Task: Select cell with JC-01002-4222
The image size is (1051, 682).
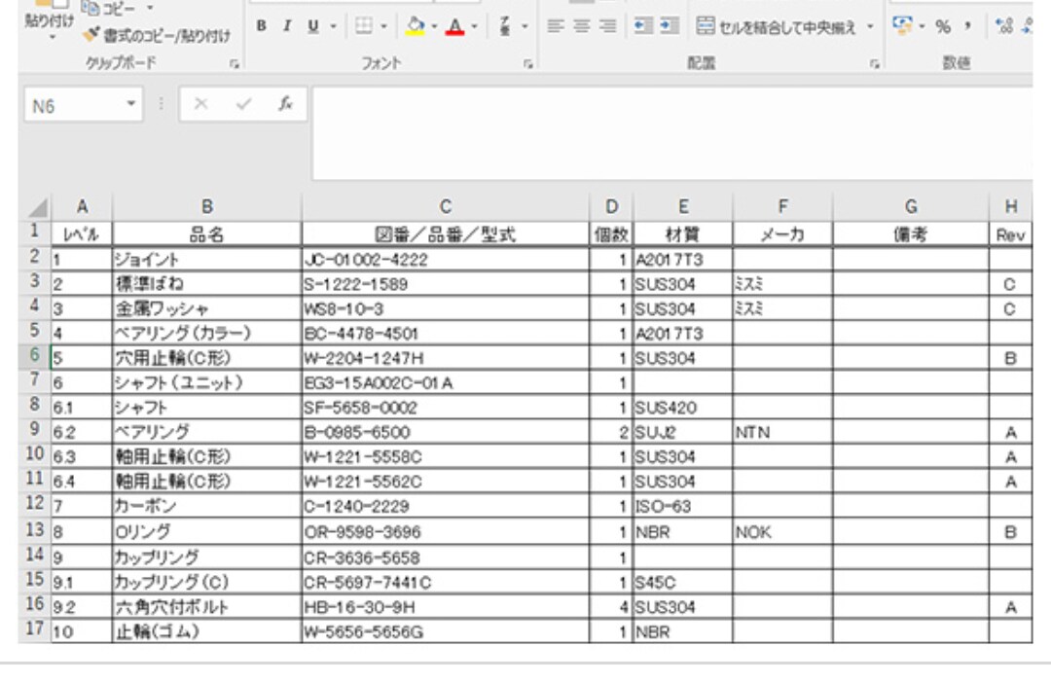Action: coord(445,259)
